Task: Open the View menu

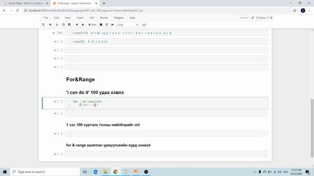Action: pos(68,18)
